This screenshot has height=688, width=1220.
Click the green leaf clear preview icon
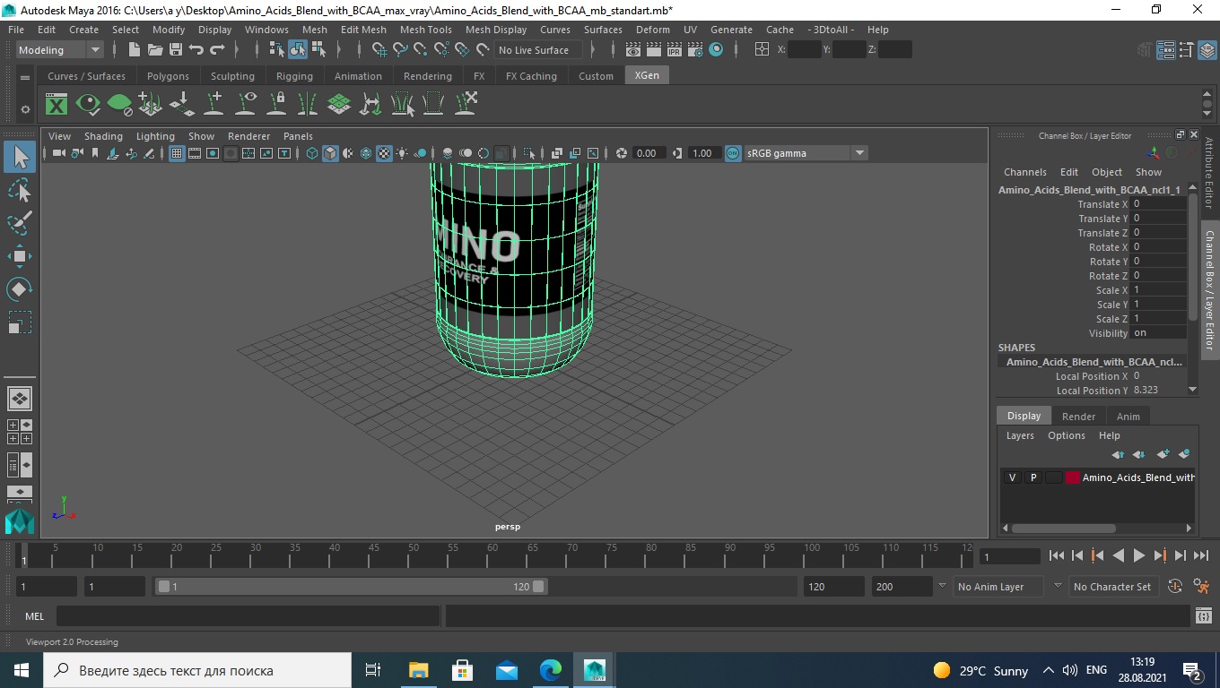[x=119, y=105]
